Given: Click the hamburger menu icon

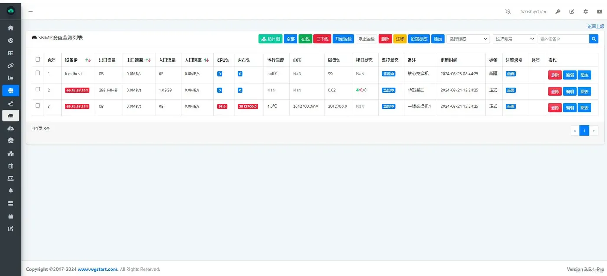Looking at the screenshot, I should (x=30, y=12).
